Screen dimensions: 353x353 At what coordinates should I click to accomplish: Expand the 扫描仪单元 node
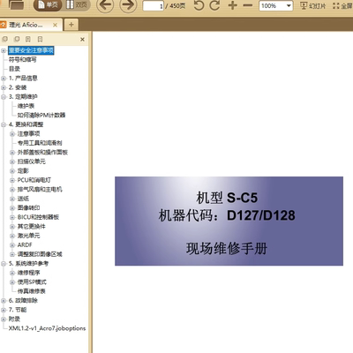[x=12, y=161]
